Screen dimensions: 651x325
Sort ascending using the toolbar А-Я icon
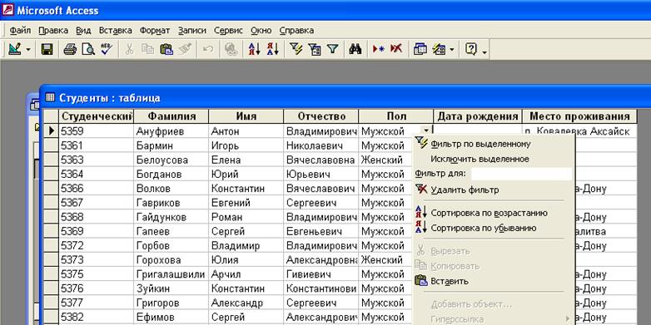[x=254, y=49]
